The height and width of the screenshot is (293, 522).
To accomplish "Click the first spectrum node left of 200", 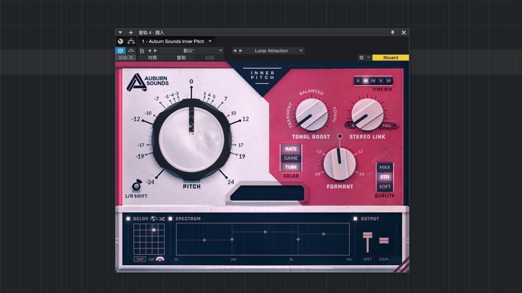I will point(204,240).
